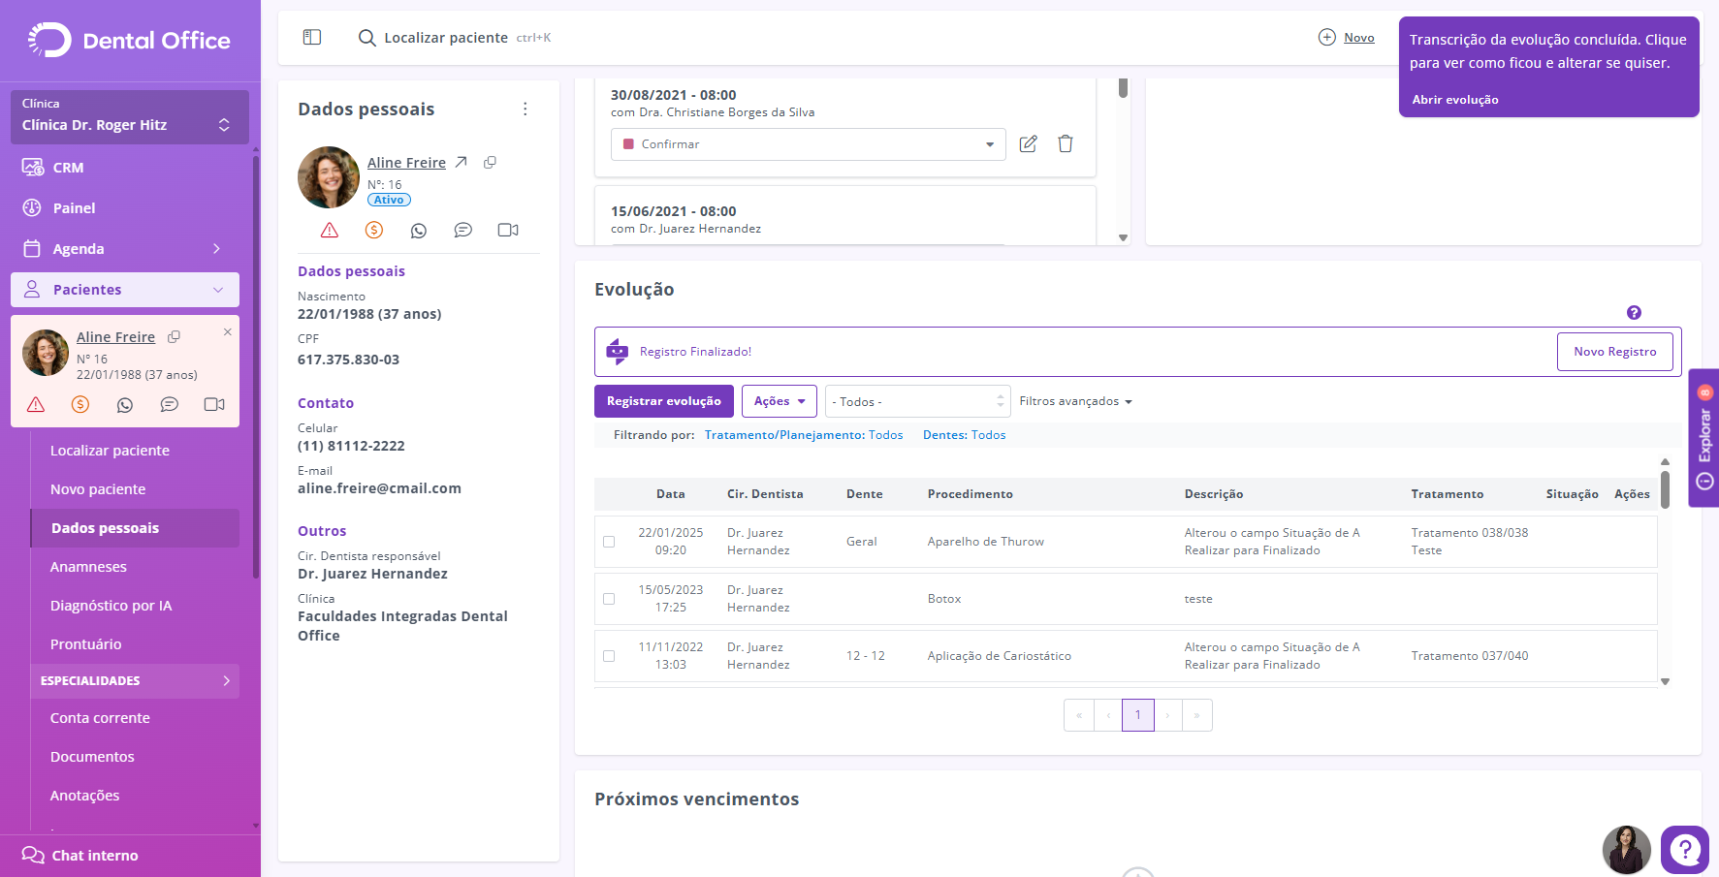Delete the 30/08/2021 appointment
Screen dimensions: 1719x877
(1066, 143)
